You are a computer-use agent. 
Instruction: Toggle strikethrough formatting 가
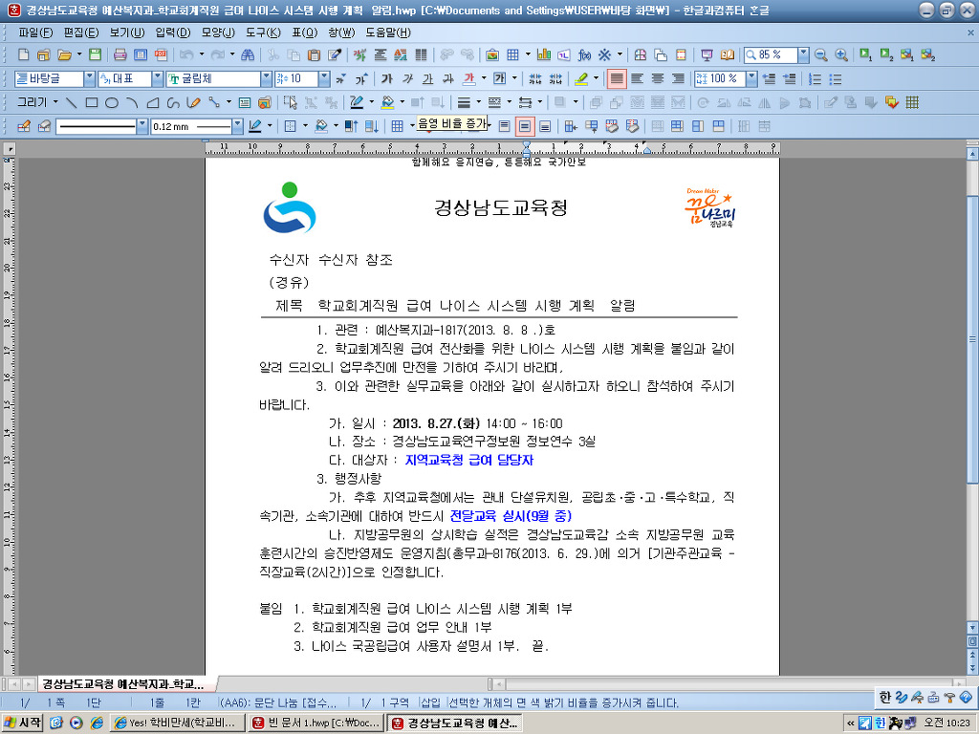click(x=448, y=78)
